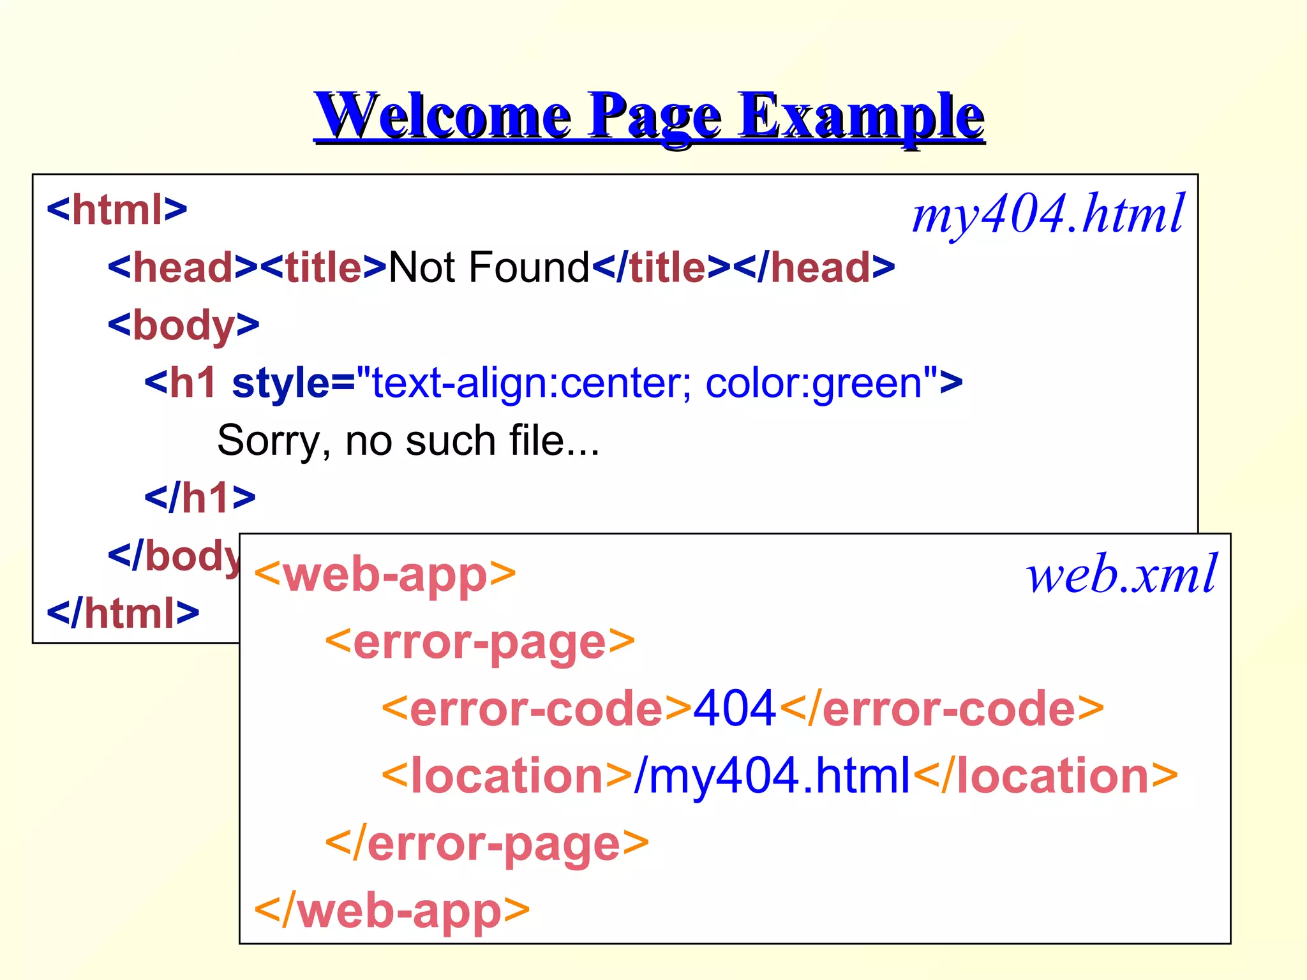This screenshot has height=980, width=1307.
Task: Click the 404 error-code value
Action: (735, 709)
